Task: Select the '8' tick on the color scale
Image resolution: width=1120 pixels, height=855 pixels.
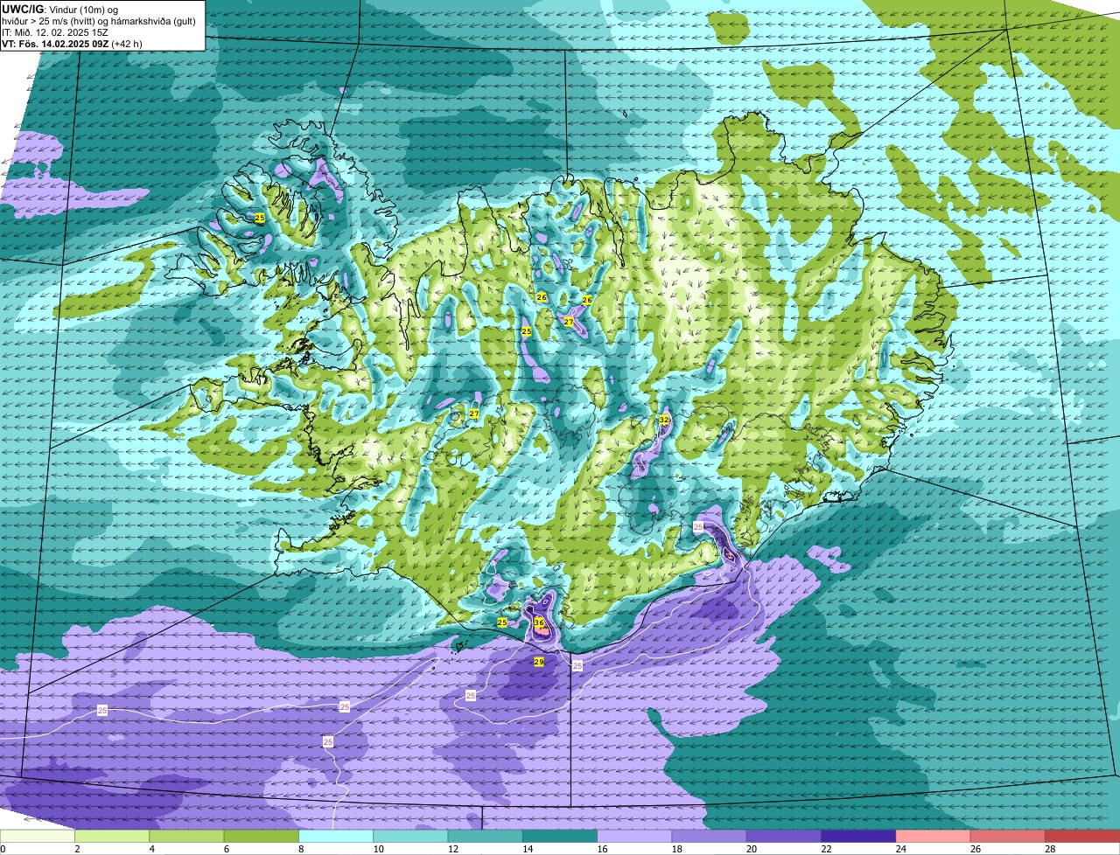Action: pyautogui.click(x=301, y=849)
